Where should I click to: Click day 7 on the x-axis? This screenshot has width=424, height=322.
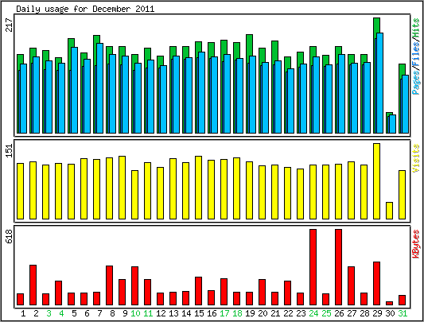click(99, 313)
